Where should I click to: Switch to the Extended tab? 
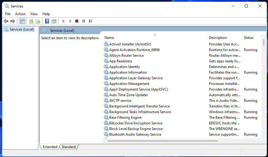coord(50,147)
